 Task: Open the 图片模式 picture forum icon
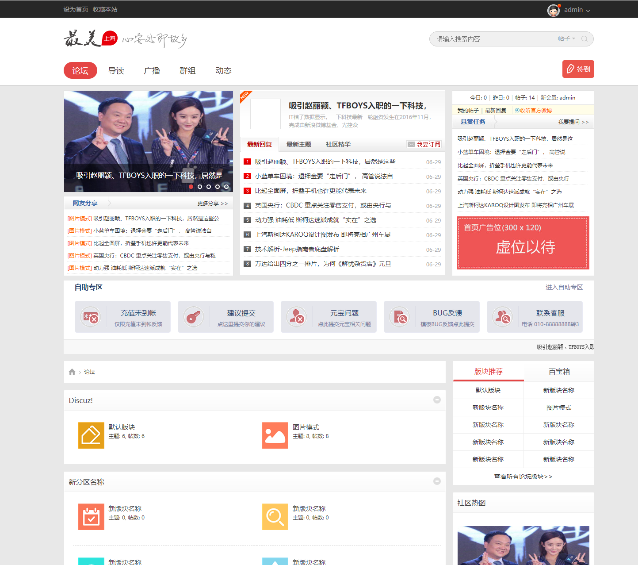[275, 435]
